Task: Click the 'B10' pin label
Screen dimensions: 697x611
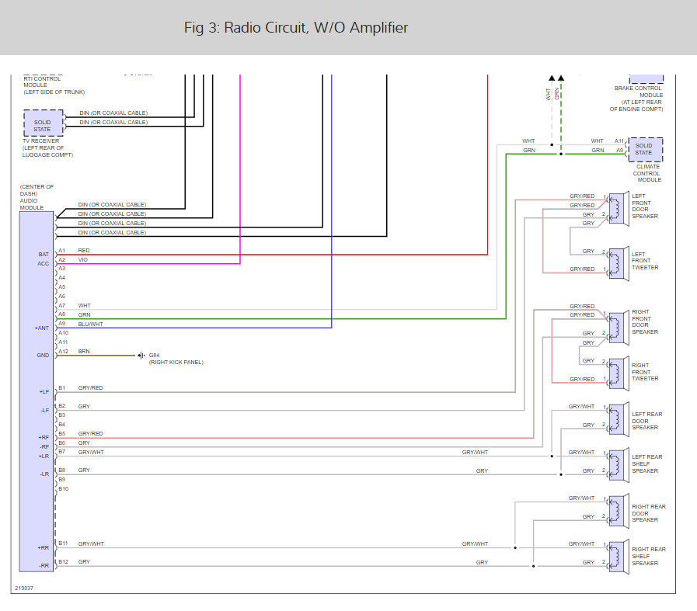Action: pyautogui.click(x=64, y=489)
